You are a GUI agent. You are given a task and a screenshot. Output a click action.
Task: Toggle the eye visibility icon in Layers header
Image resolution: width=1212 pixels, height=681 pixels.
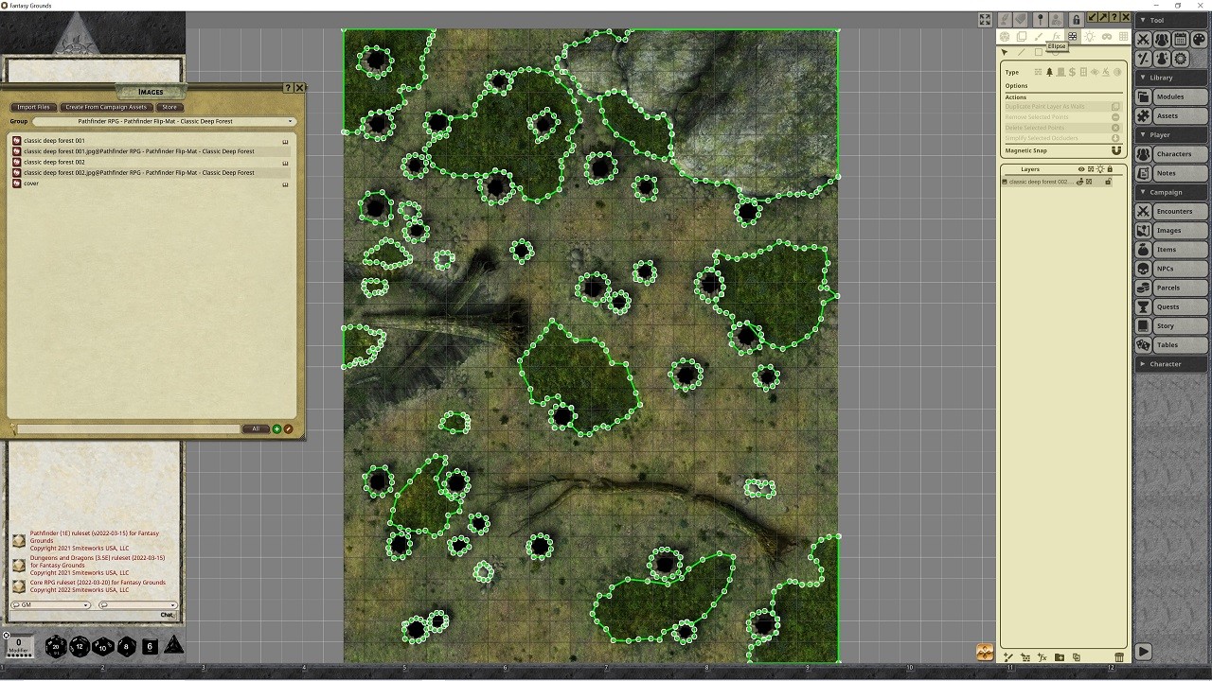pos(1080,168)
